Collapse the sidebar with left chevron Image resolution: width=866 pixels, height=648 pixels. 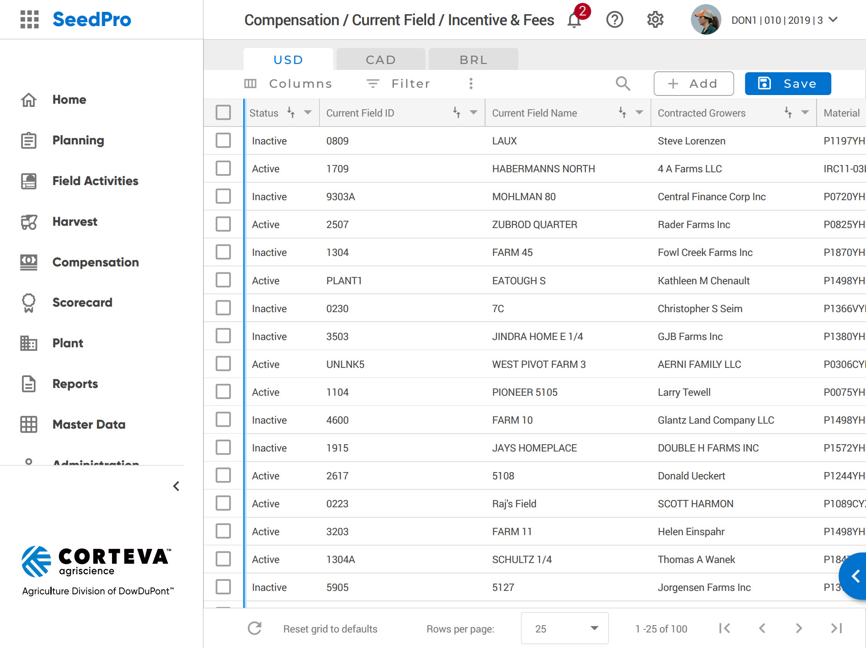(x=176, y=486)
